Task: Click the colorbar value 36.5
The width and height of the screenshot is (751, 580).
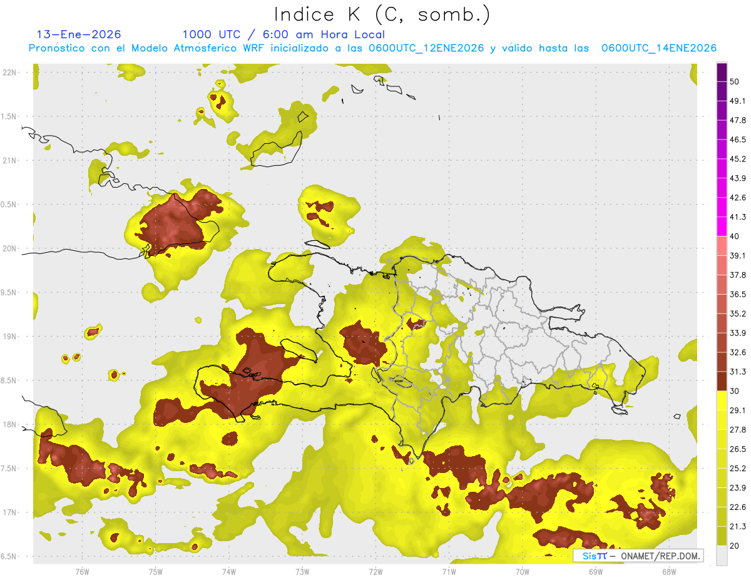Action: (738, 294)
